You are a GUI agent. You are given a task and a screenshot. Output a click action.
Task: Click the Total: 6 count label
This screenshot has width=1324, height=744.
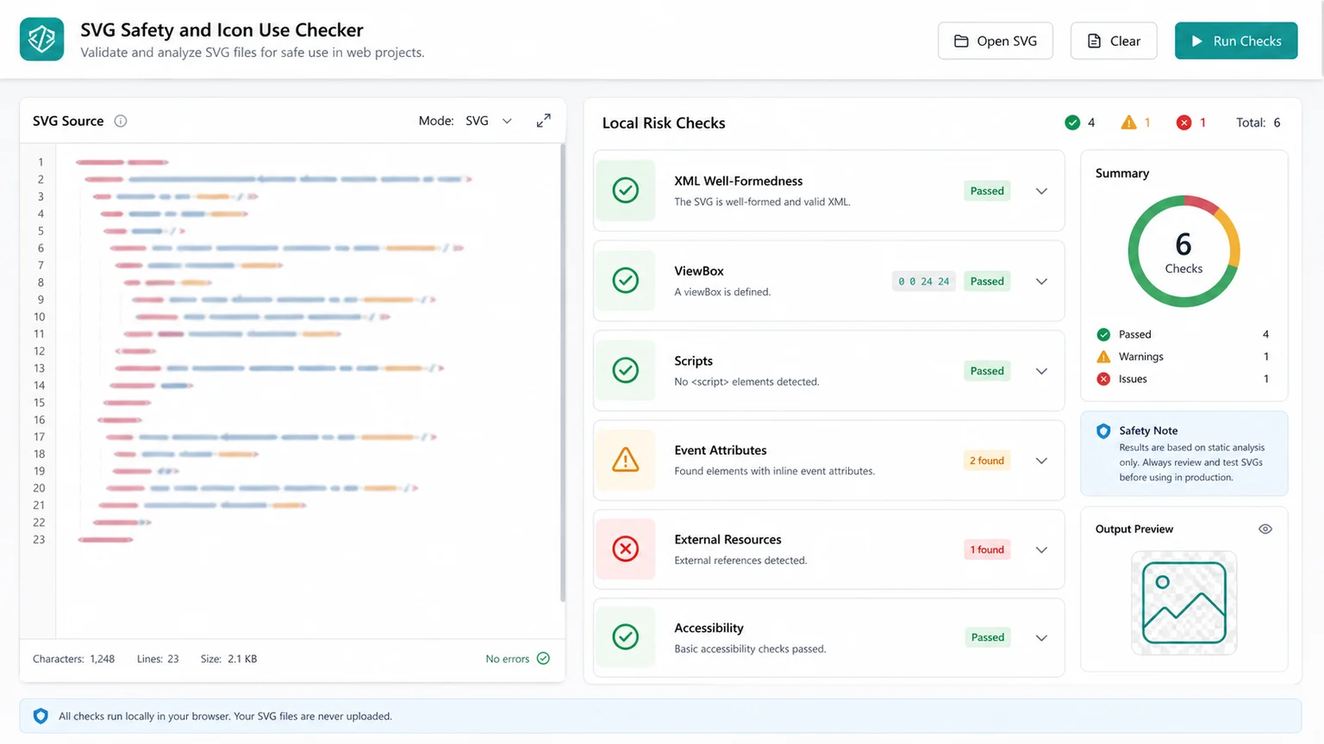1258,122
